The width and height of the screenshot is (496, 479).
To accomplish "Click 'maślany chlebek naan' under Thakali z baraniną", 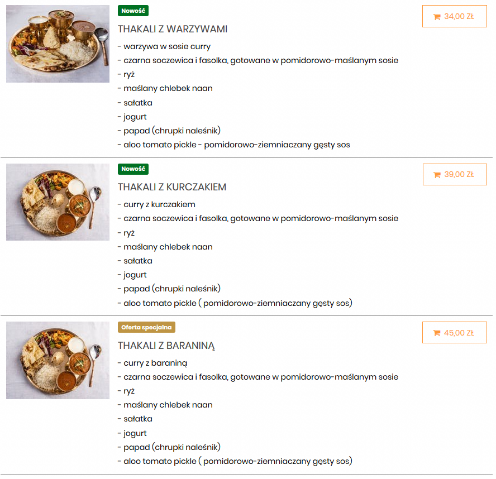I will [165, 405].
